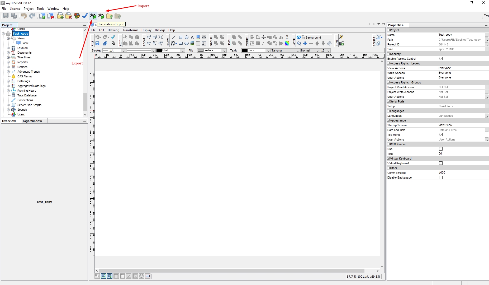Enable the RFID Reader Use checkbox
489x285 pixels.
tap(441, 149)
